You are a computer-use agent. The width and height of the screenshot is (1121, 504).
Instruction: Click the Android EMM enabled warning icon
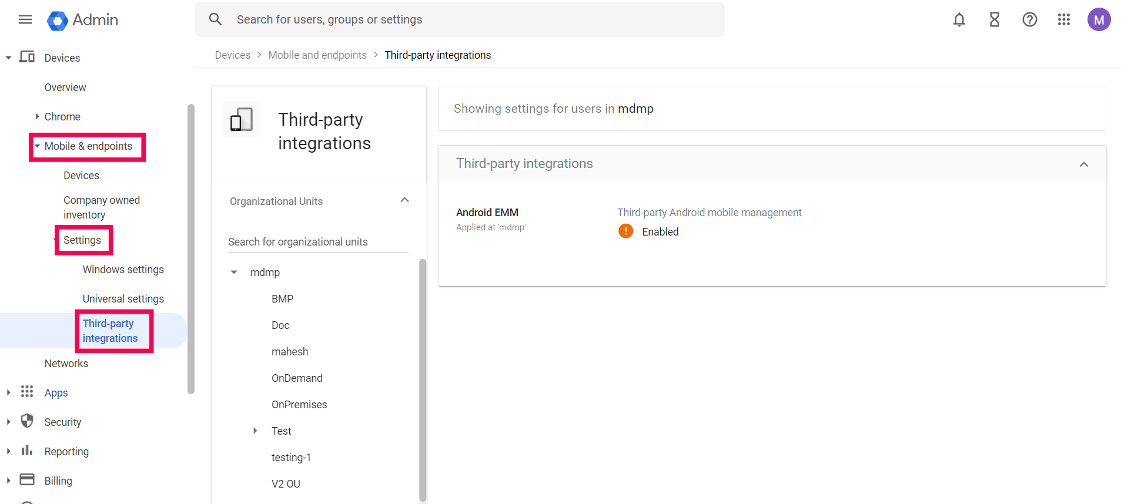[x=625, y=231]
